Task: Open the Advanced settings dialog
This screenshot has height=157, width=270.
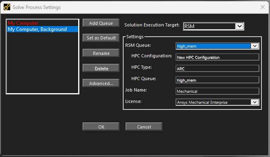Action: pyautogui.click(x=101, y=83)
